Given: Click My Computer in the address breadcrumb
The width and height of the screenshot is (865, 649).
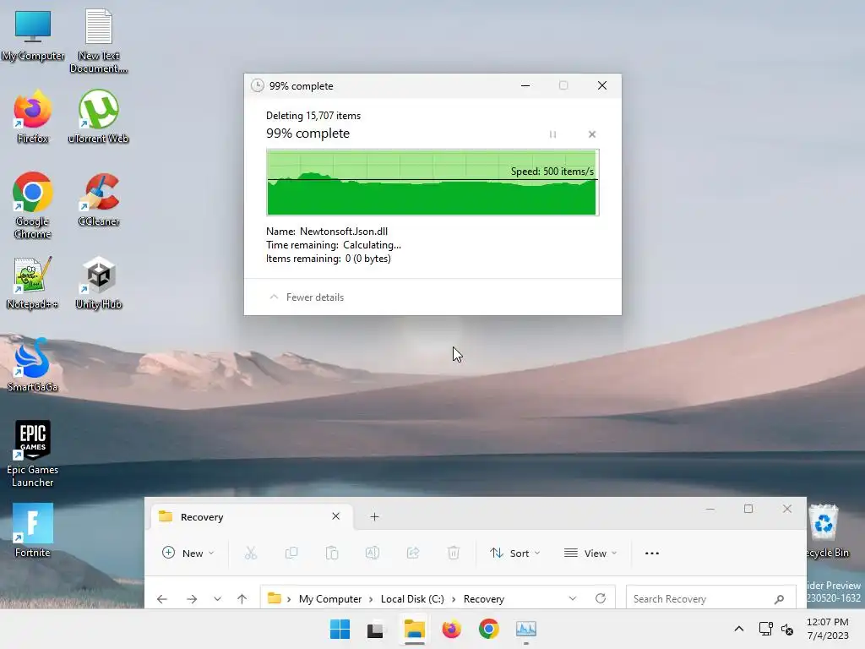Looking at the screenshot, I should (330, 599).
